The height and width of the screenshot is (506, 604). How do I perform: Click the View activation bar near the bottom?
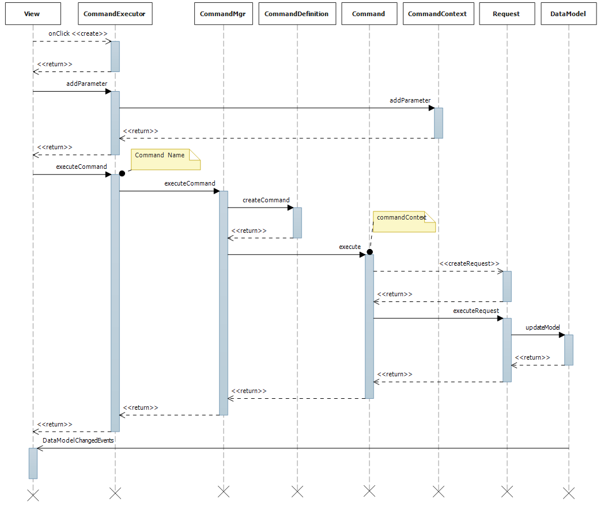(33, 463)
